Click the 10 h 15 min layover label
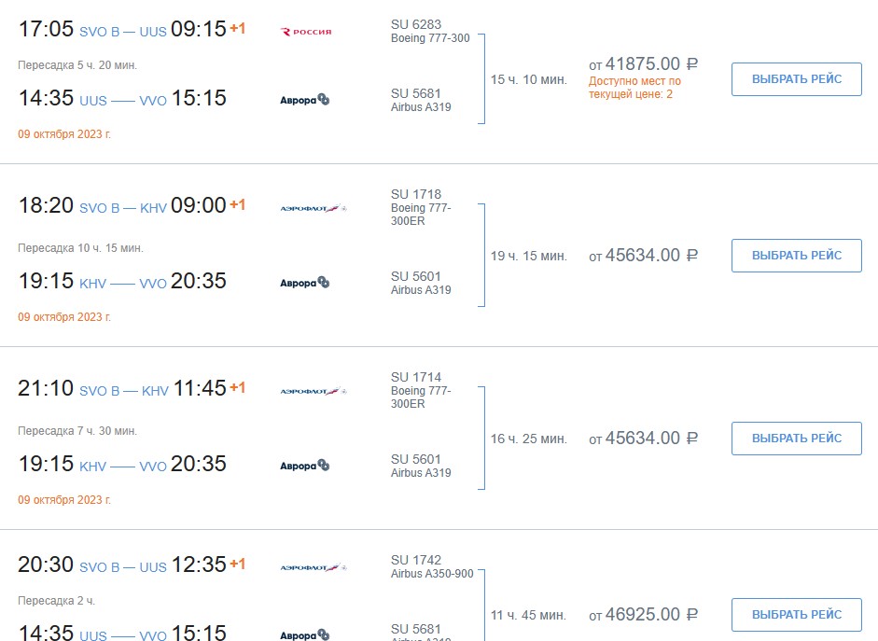 [x=80, y=248]
